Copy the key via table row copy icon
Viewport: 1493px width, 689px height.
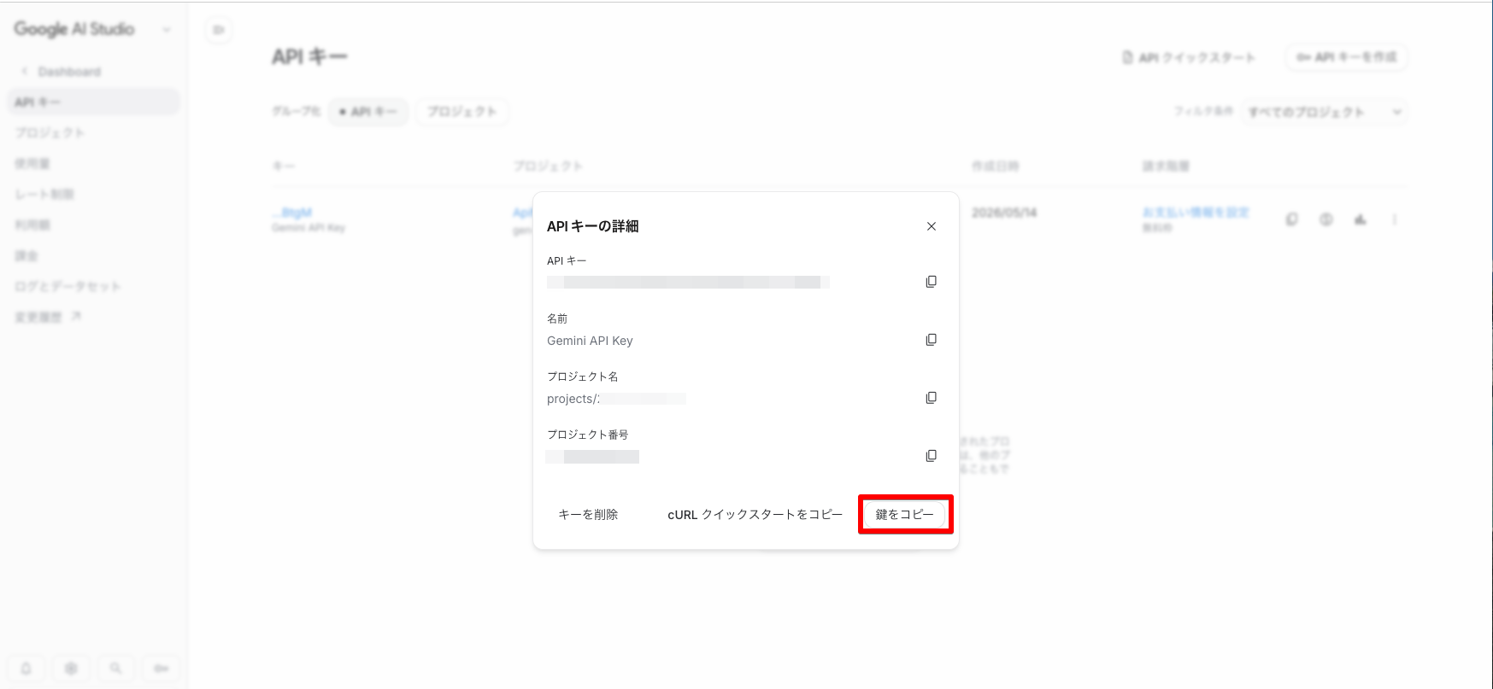pos(1291,219)
